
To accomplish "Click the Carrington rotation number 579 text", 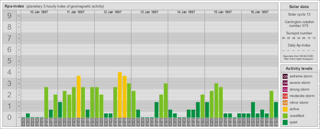I will click(x=299, y=24).
